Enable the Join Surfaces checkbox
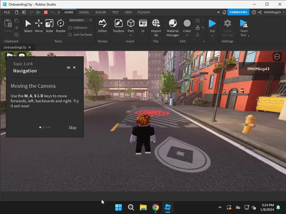 click(70, 35)
